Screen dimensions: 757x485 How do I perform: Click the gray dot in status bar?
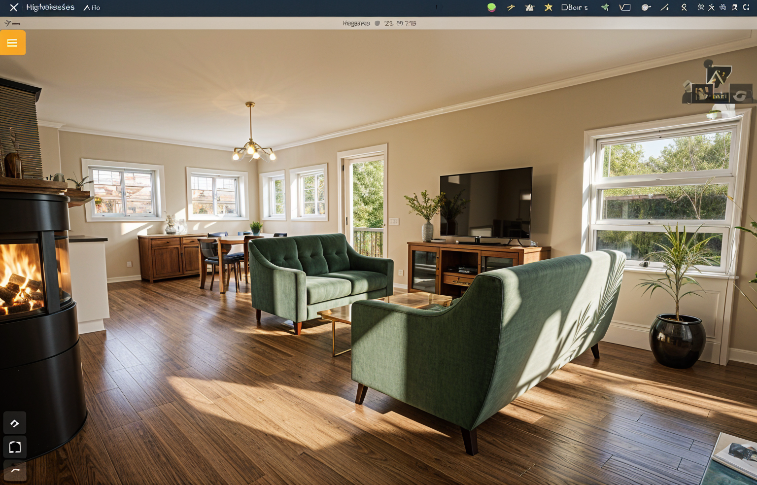point(377,23)
